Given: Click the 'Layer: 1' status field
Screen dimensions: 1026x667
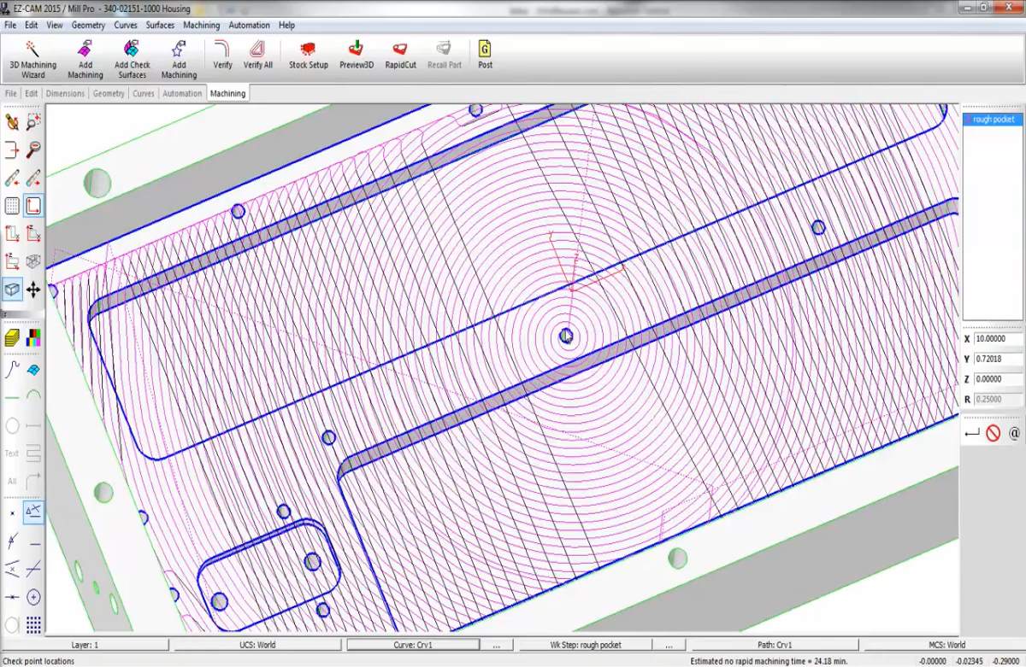Looking at the screenshot, I should (x=85, y=645).
